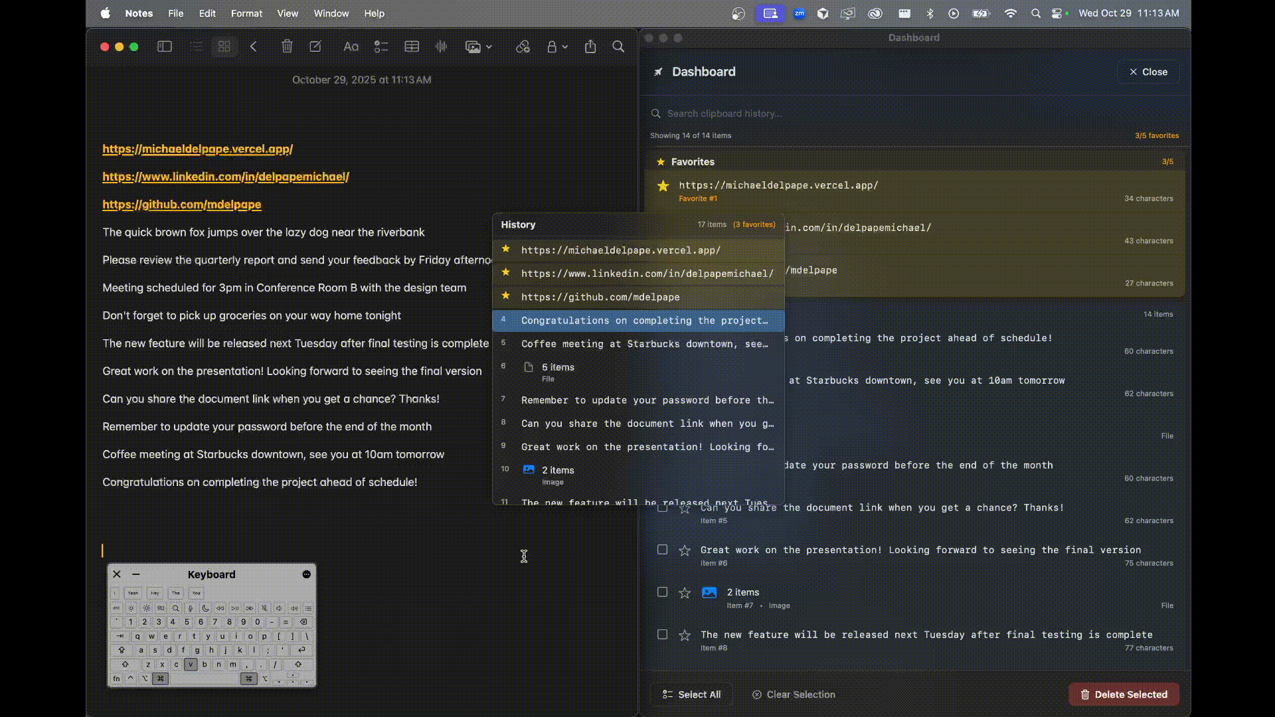Create a new note with compose icon
The height and width of the screenshot is (717, 1275).
(315, 46)
